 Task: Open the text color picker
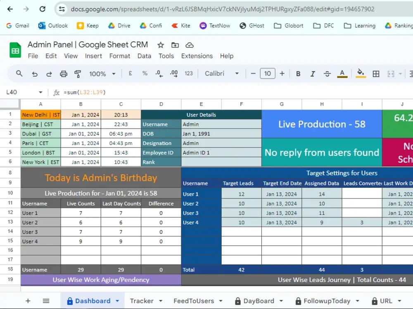tap(342, 74)
